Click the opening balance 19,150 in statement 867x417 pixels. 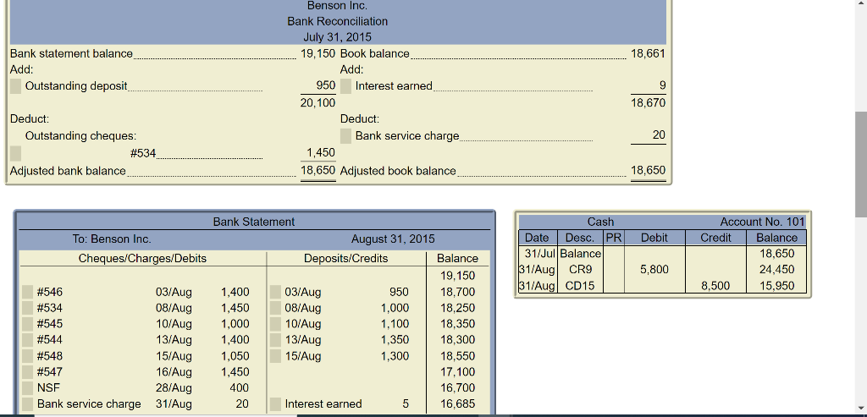pyautogui.click(x=458, y=276)
